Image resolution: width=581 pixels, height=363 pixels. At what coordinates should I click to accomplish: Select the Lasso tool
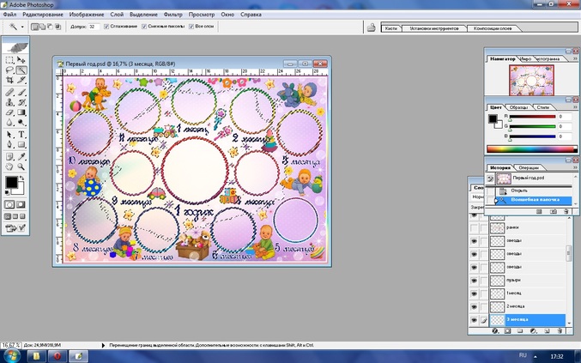[x=9, y=70]
